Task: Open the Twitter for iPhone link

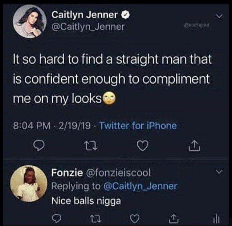Action: click(138, 126)
